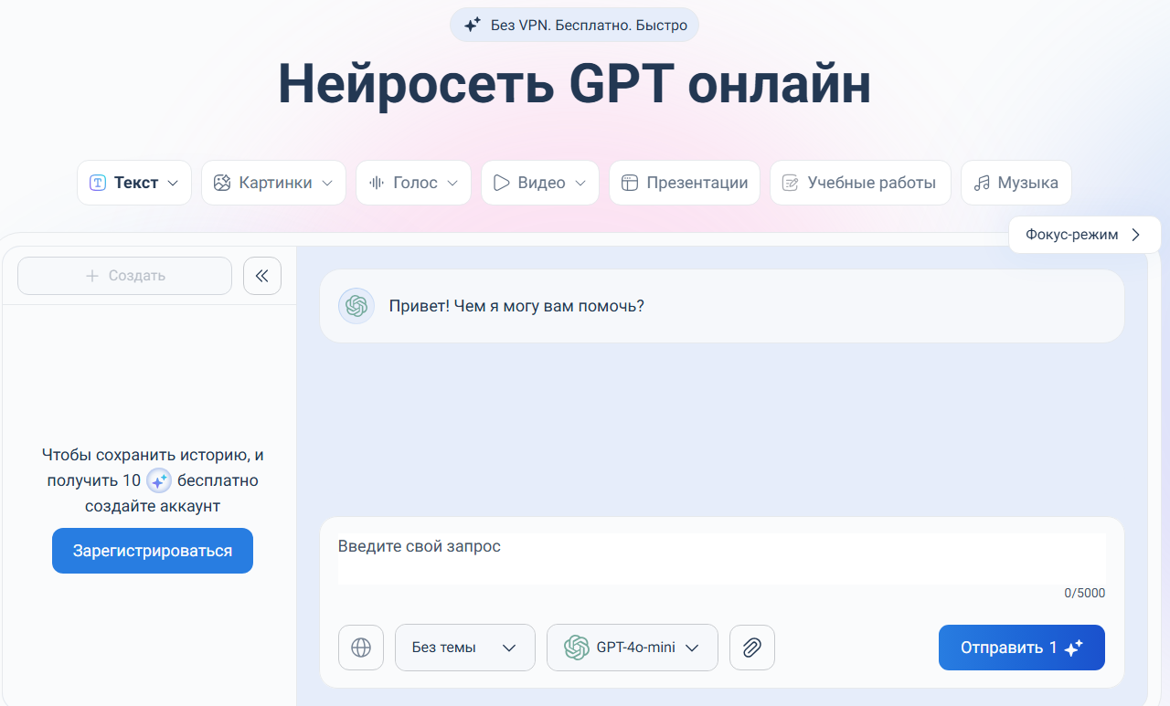
Task: Click the Учебные работы pencil icon
Action: [790, 183]
